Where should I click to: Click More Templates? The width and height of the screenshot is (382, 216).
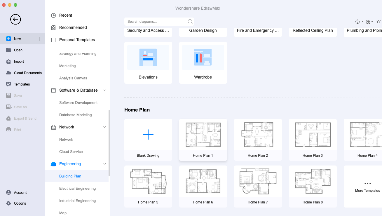tap(367, 187)
